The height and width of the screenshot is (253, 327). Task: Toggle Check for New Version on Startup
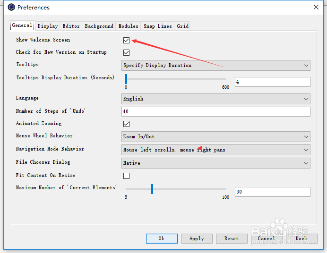[x=126, y=52]
